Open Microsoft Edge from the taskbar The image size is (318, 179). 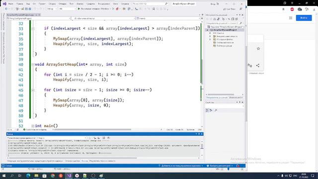[28, 176]
